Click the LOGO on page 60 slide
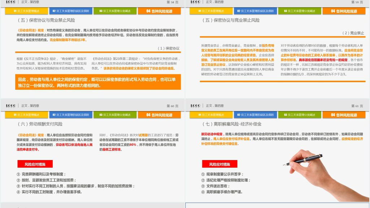 coord(10,106)
